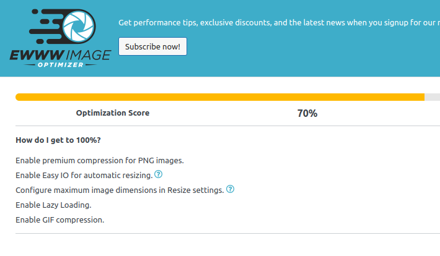Open help icon beside Resize settings
Screen dimensions: 440x256
click(x=230, y=189)
